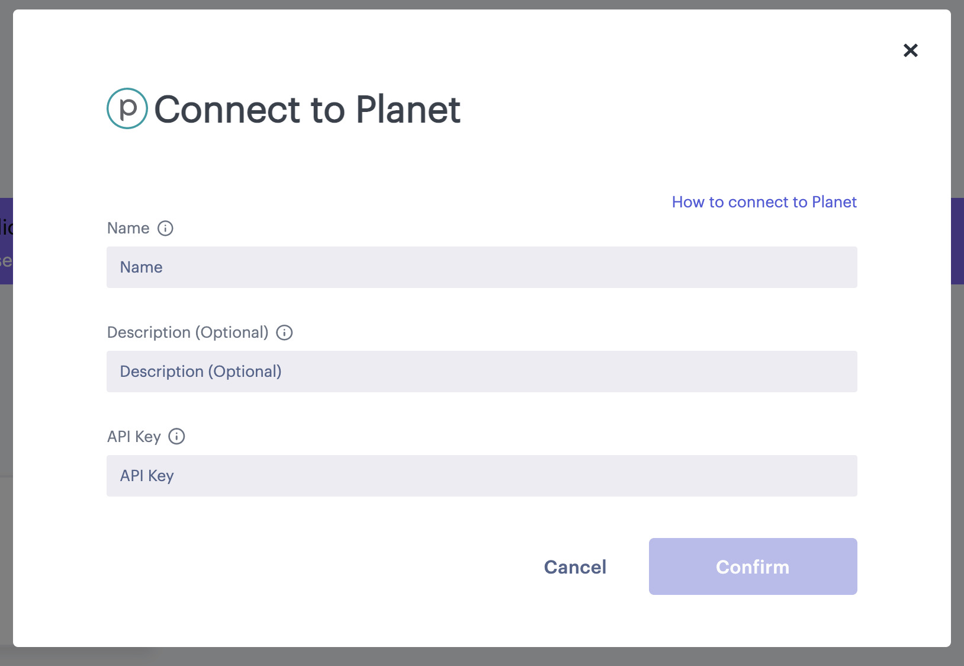The width and height of the screenshot is (964, 666).
Task: Click into the Description (Optional) text box
Action: pyautogui.click(x=481, y=372)
